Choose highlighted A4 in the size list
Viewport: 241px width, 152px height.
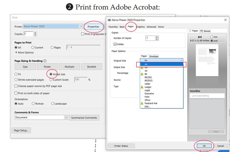click(x=161, y=64)
